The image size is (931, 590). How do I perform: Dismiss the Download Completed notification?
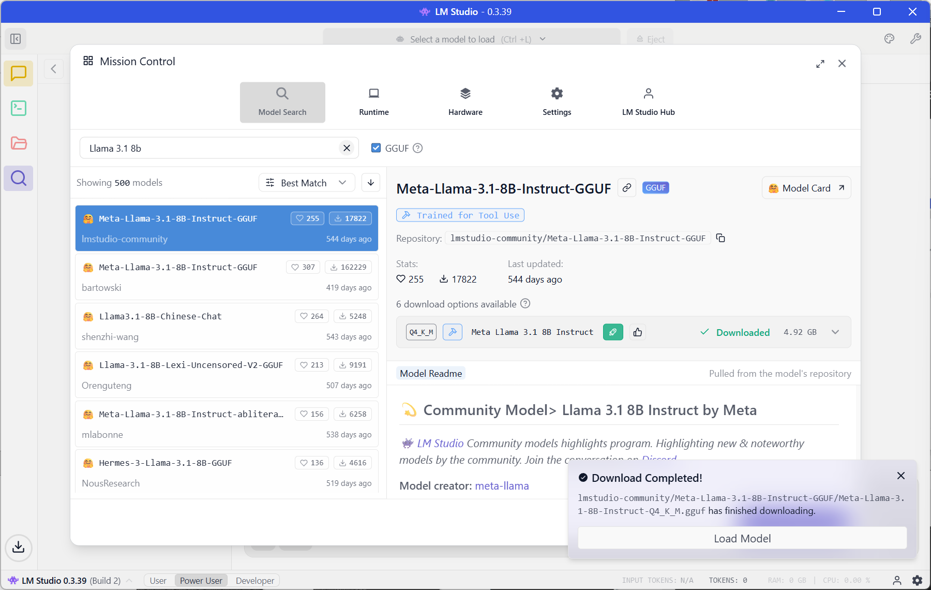[x=901, y=476]
